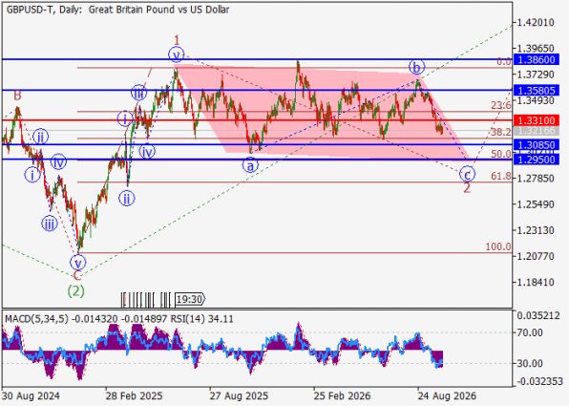This screenshot has width=569, height=406.
Task: Click the 19:30 time marker
Action: pyautogui.click(x=190, y=299)
